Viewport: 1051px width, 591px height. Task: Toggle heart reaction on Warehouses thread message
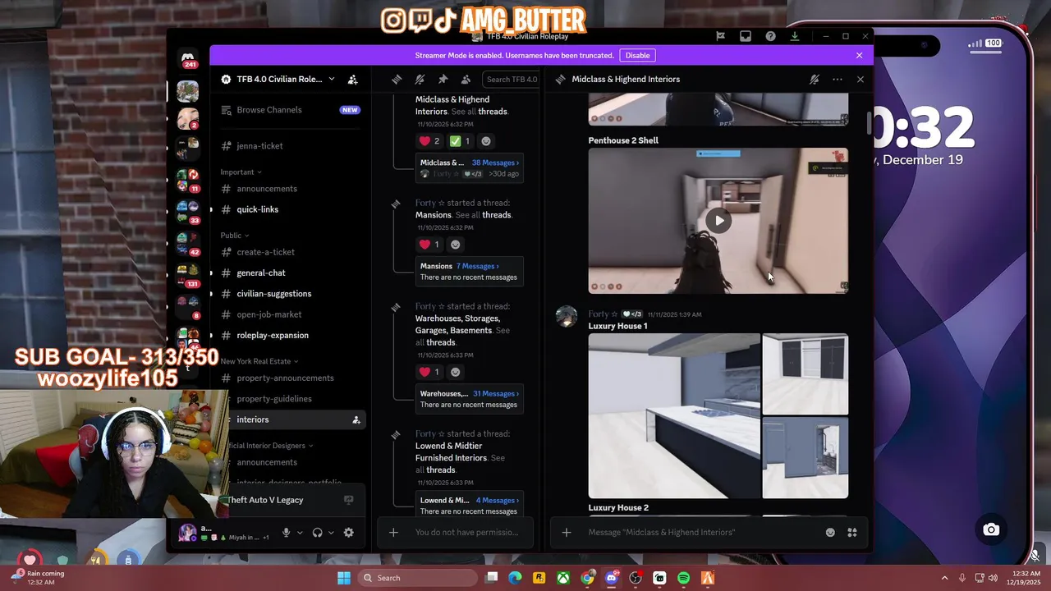[x=429, y=372]
